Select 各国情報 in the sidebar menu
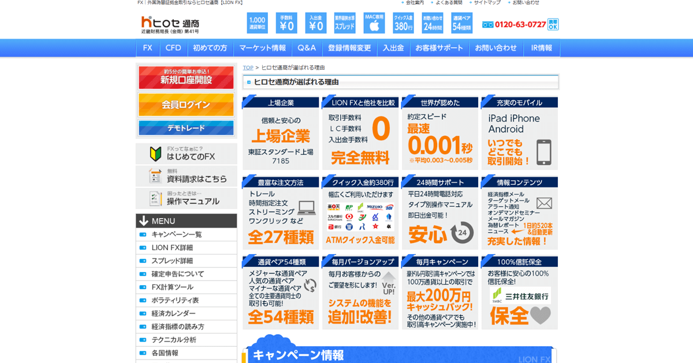 point(187,353)
